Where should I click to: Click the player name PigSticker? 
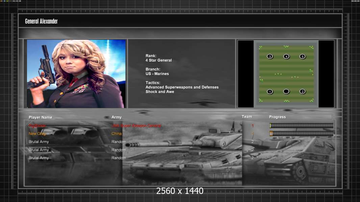point(37,126)
